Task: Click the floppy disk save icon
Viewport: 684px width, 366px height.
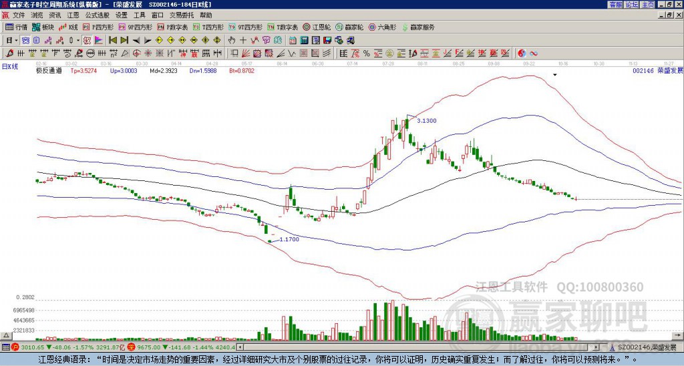Action: click(327, 41)
